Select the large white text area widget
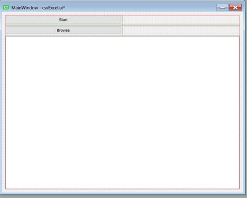The width and height of the screenshot is (247, 198). coord(122,113)
